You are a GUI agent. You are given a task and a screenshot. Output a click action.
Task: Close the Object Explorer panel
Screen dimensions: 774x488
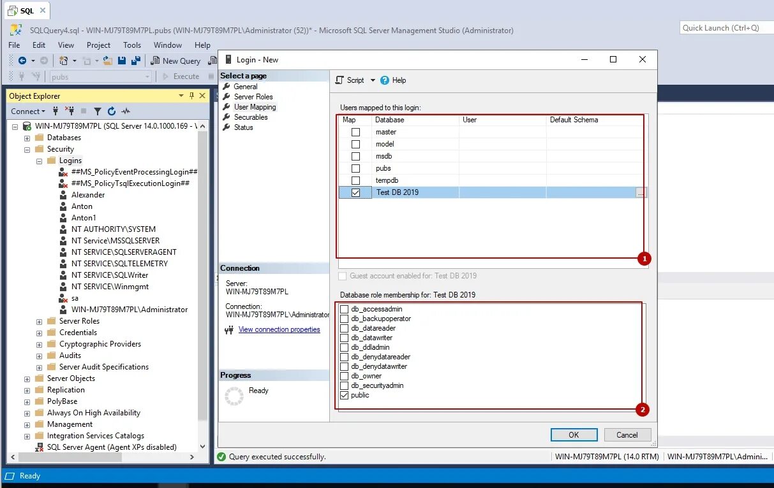[203, 96]
